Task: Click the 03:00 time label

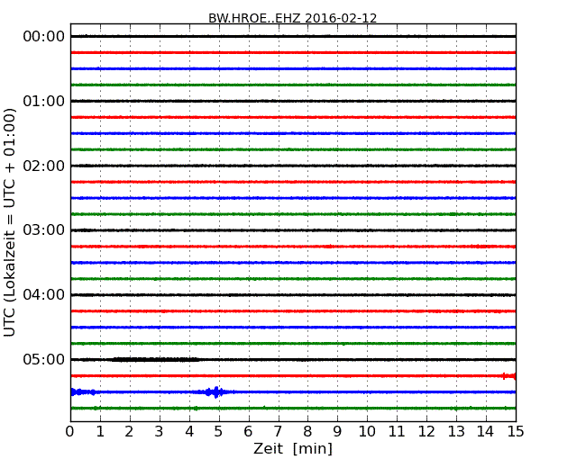Action: (x=44, y=230)
